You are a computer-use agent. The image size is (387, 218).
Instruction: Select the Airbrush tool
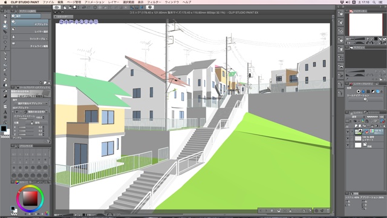coord(5,70)
